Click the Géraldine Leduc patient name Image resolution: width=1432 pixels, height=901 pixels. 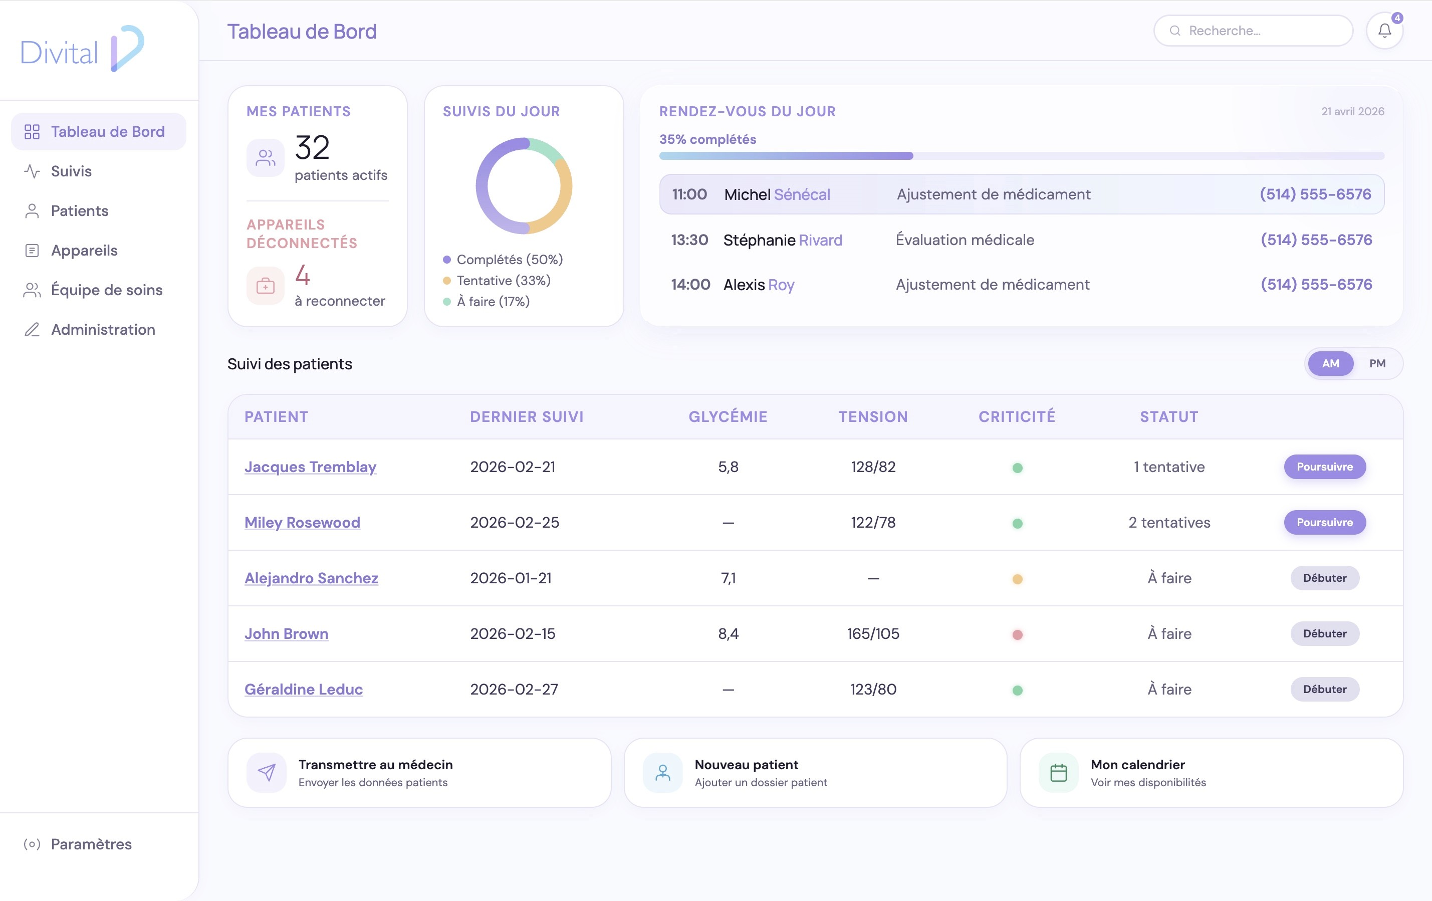(x=303, y=689)
